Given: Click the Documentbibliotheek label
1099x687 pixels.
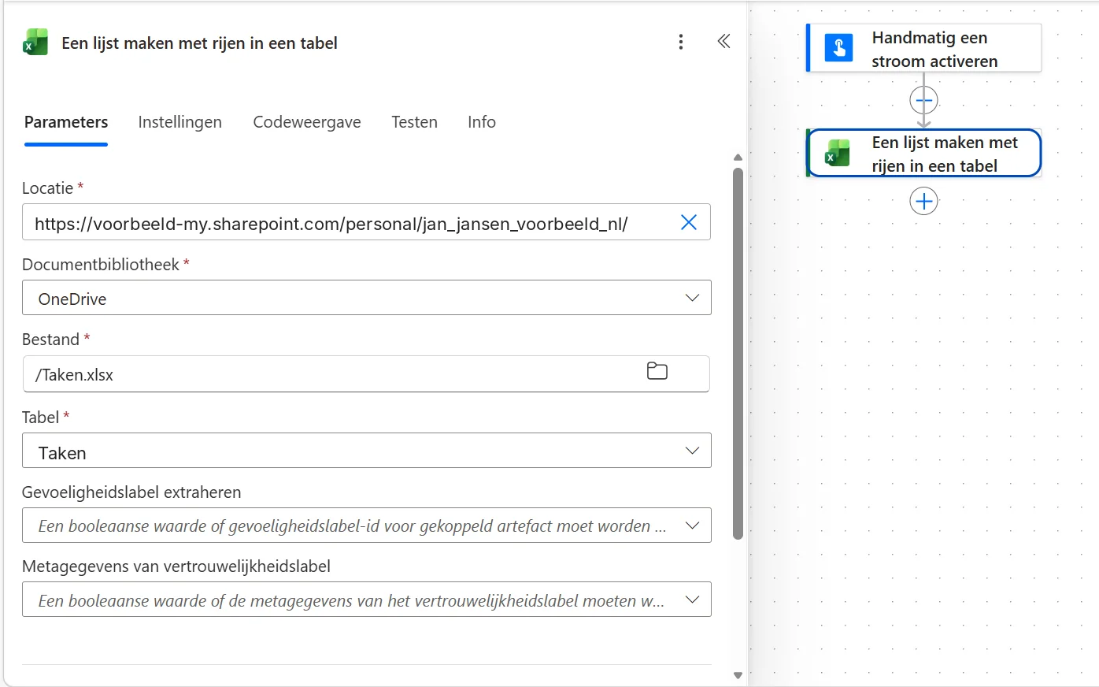Looking at the screenshot, I should click(x=101, y=265).
